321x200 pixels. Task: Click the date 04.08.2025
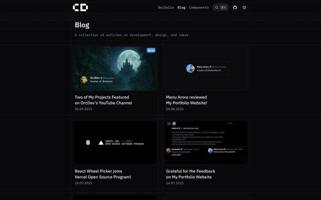(x=175, y=109)
